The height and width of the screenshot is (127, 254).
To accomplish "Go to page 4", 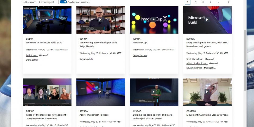I will tap(210, 2).
